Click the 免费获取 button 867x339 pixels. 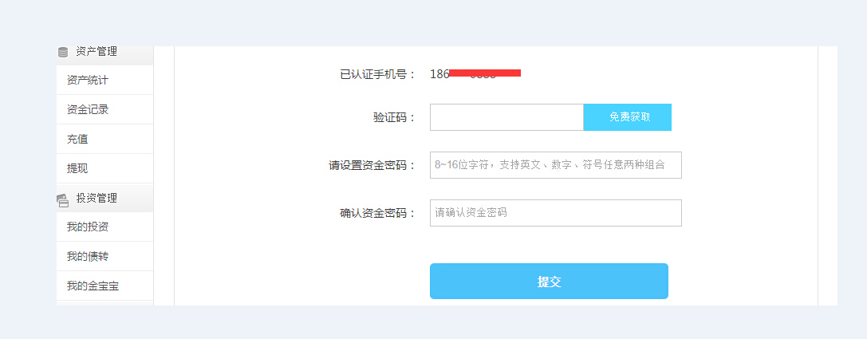tap(628, 117)
